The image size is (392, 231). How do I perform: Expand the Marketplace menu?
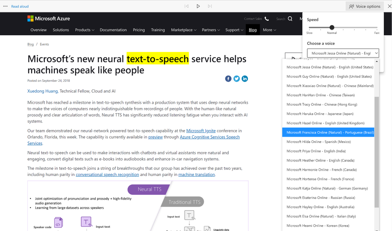[x=184, y=30]
